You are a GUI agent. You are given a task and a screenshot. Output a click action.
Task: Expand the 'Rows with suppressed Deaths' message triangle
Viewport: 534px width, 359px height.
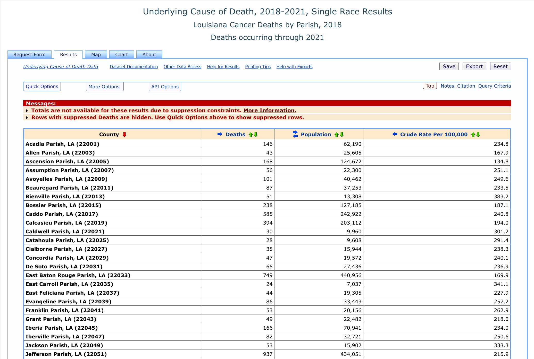(27, 117)
